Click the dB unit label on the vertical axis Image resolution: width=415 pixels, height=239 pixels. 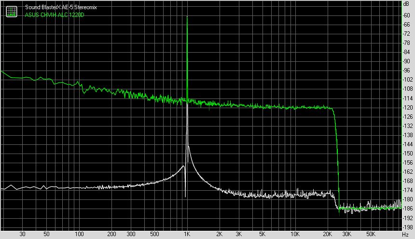pos(406,4)
